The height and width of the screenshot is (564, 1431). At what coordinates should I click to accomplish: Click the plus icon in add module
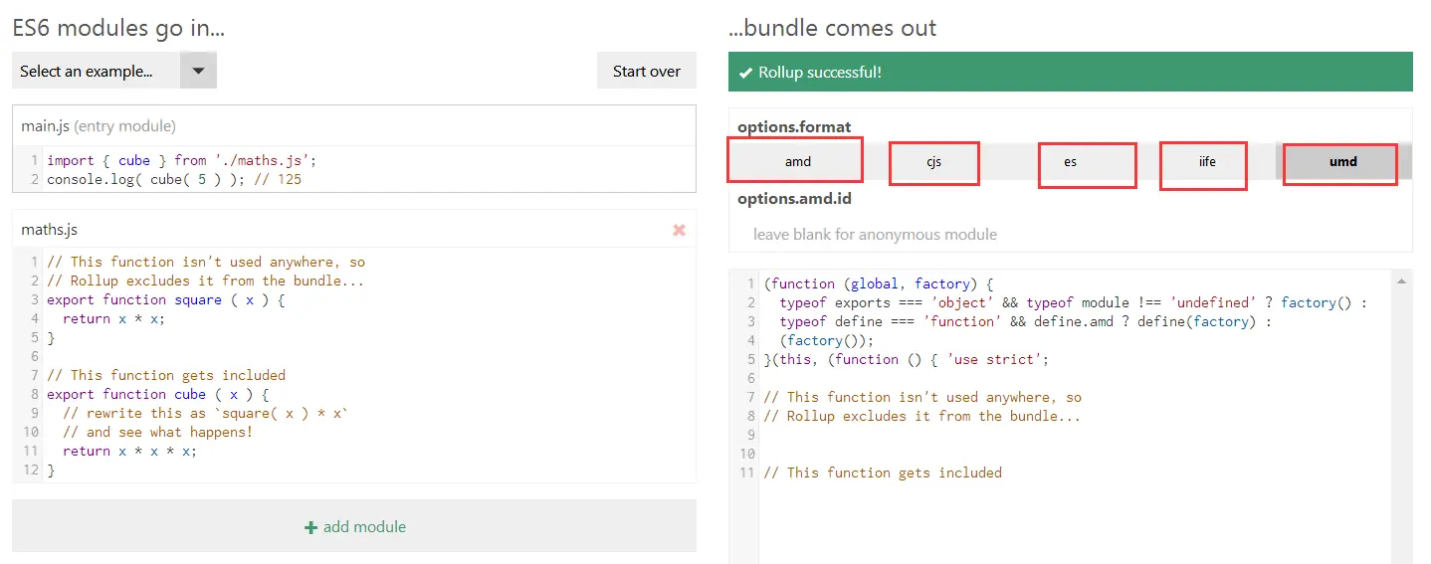tap(310, 527)
